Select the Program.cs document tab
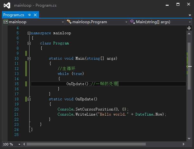This screenshot has width=194, height=149. coord(14,15)
